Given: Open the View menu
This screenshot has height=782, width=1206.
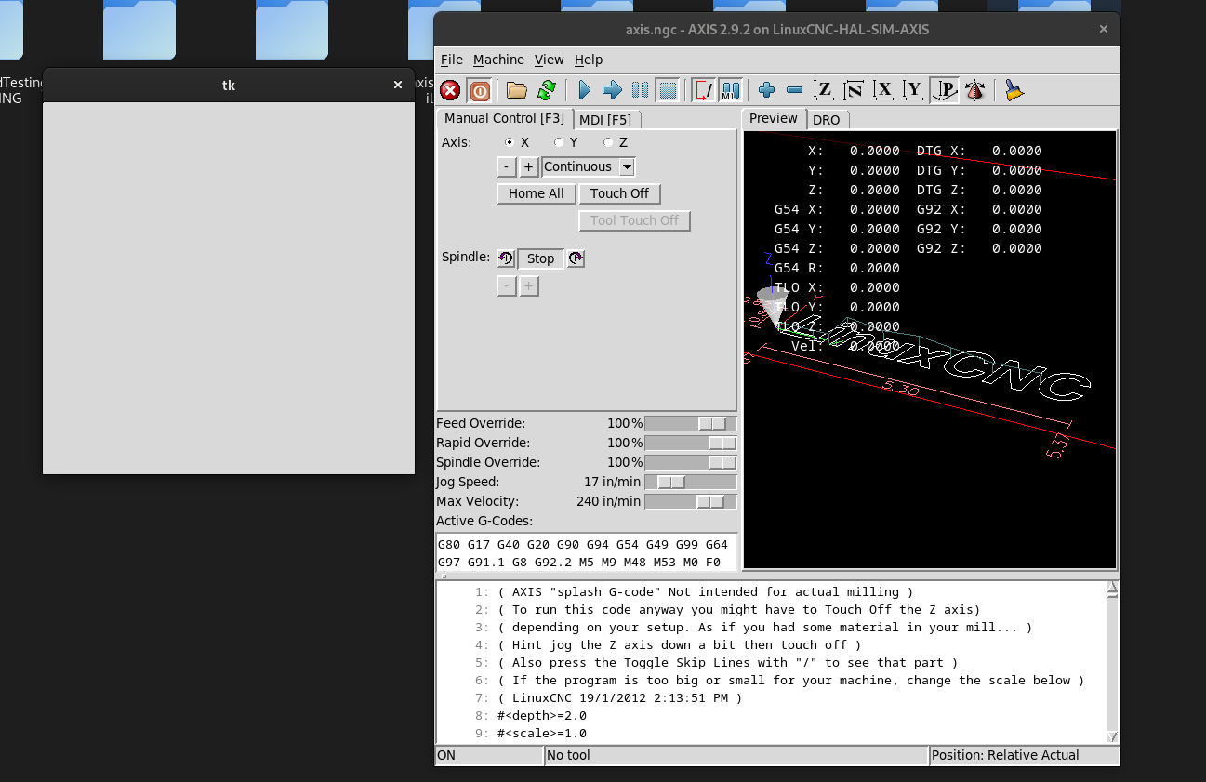Looking at the screenshot, I should click(x=549, y=60).
